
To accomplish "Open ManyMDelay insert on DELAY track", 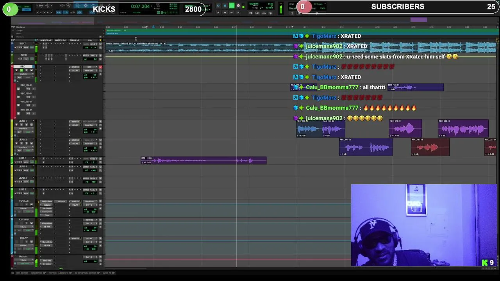I will [x=46, y=242].
